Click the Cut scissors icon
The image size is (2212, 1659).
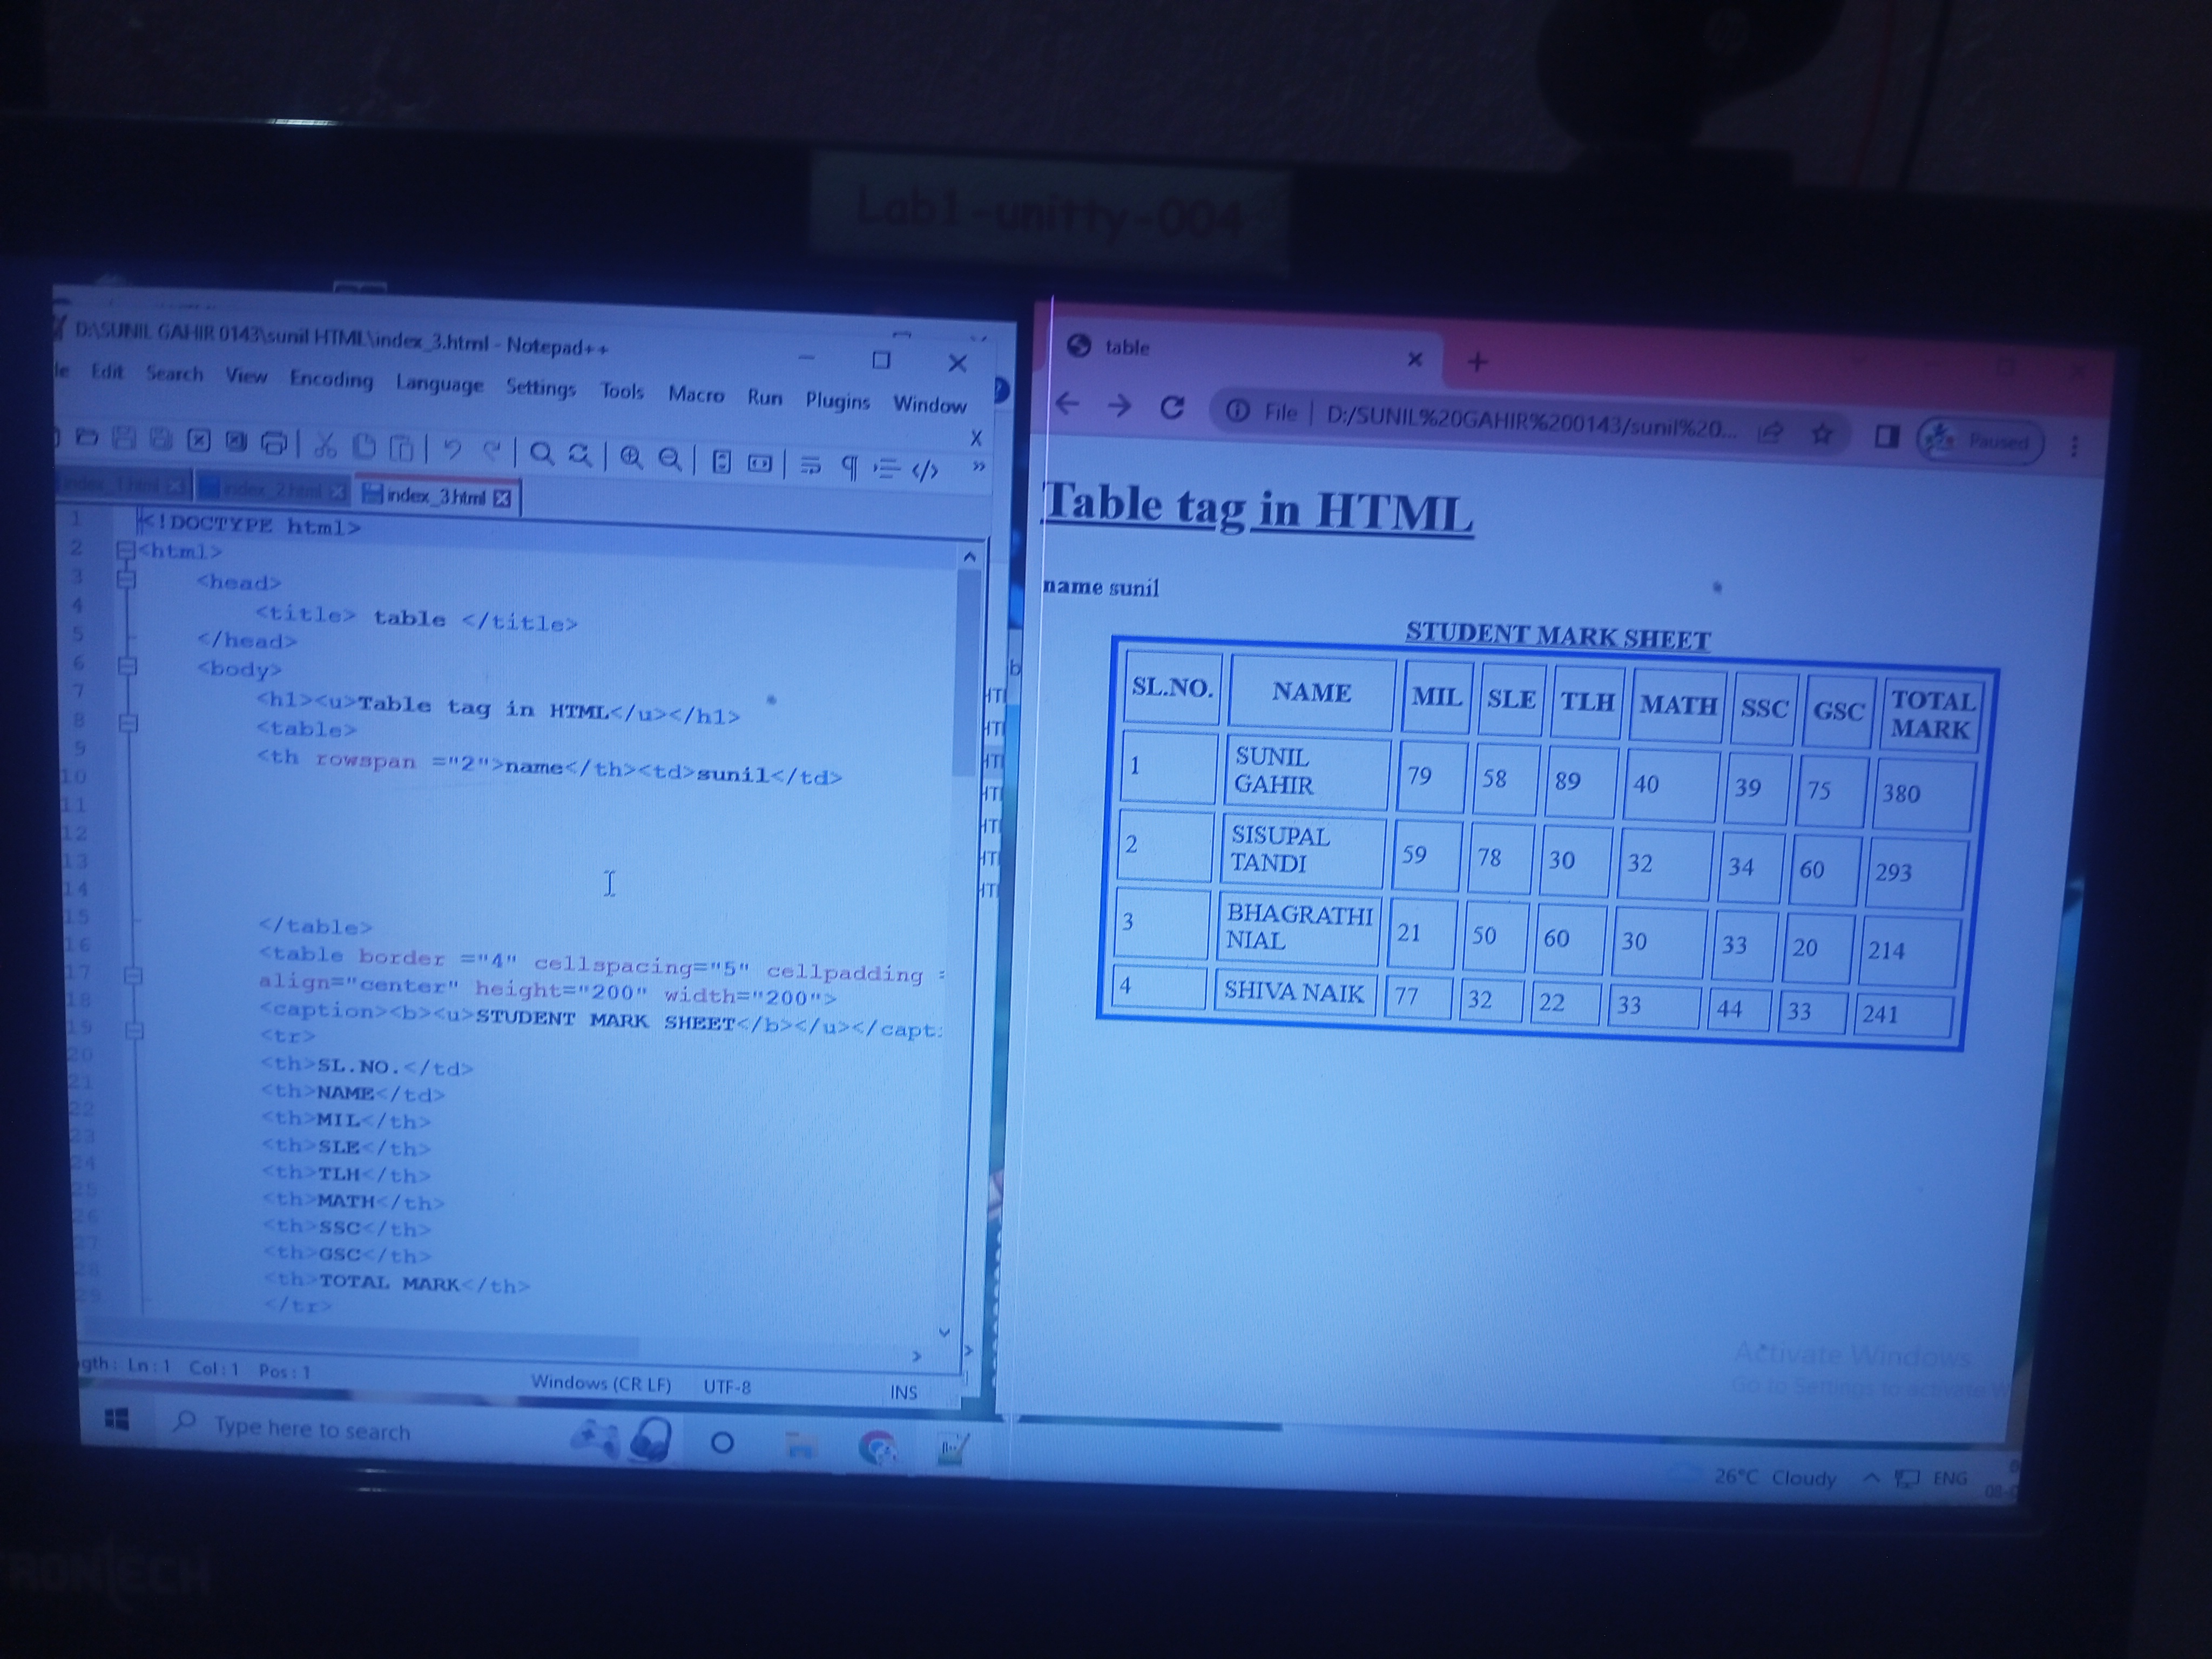[324, 445]
